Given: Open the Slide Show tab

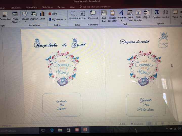Looking at the screenshot, I should point(47,7).
